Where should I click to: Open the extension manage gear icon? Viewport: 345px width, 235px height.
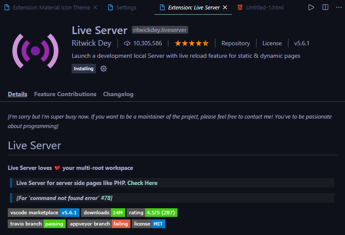tap(103, 69)
